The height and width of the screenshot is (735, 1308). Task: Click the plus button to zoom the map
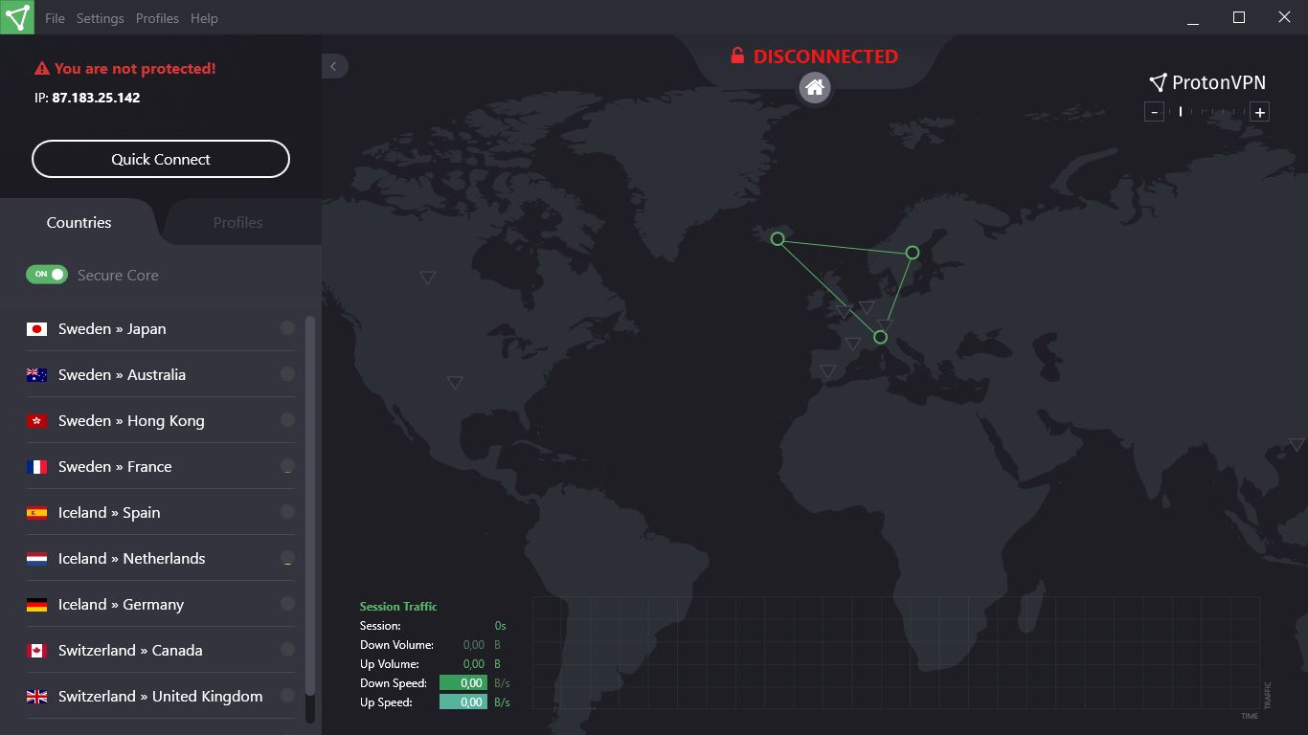pos(1260,112)
